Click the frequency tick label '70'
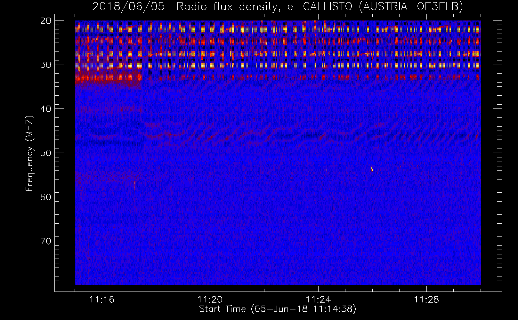Viewport: 518px width, 320px height. [x=46, y=241]
